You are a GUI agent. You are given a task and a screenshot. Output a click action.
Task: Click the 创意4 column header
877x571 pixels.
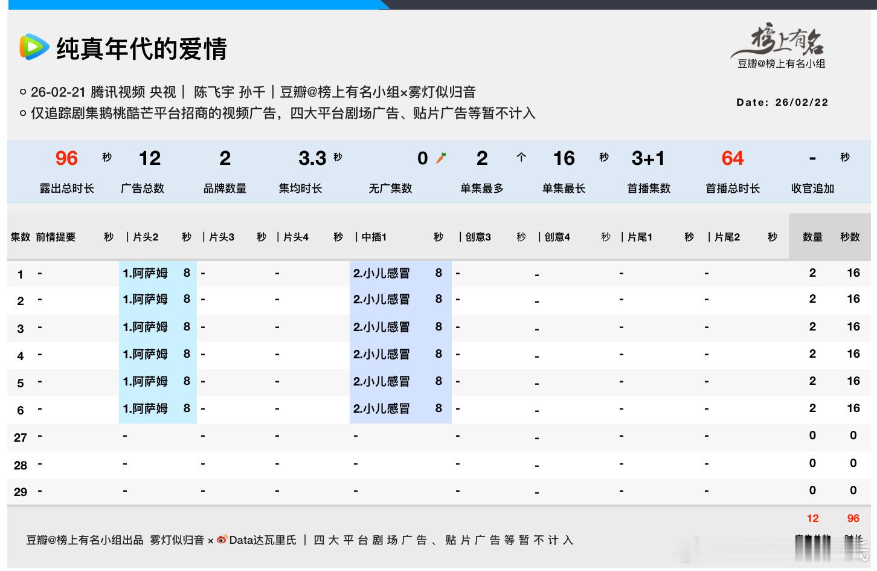pyautogui.click(x=557, y=237)
